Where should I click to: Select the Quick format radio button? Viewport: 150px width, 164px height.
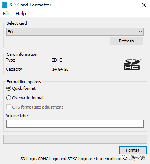[x=8, y=88]
